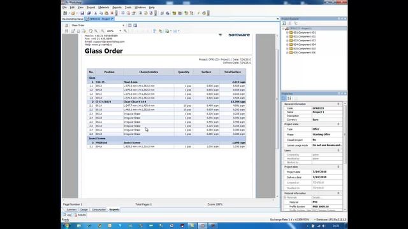Expand the 003.Component 003 tree node

pos(287,41)
